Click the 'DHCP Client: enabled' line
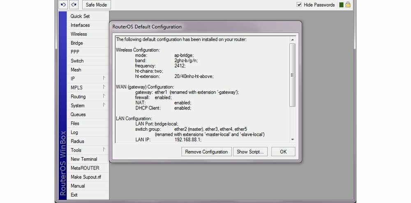 [x=163, y=108]
